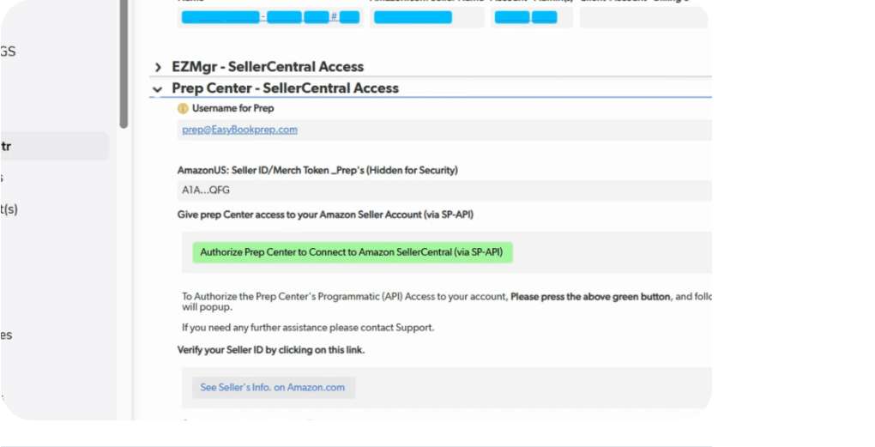Click the 'AmazonUS: Seller ID/Merch Token _Prep's' label
The width and height of the screenshot is (875, 447).
tap(317, 170)
